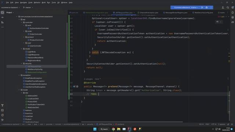Open the Navigate menu
Image resolution: width=235 pixels, height=132 pixels.
coord(23,3)
